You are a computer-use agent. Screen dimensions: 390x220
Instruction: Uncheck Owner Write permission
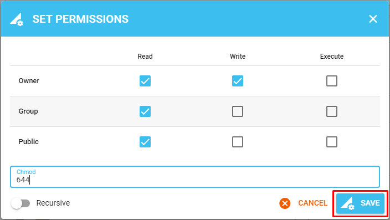pyautogui.click(x=238, y=81)
